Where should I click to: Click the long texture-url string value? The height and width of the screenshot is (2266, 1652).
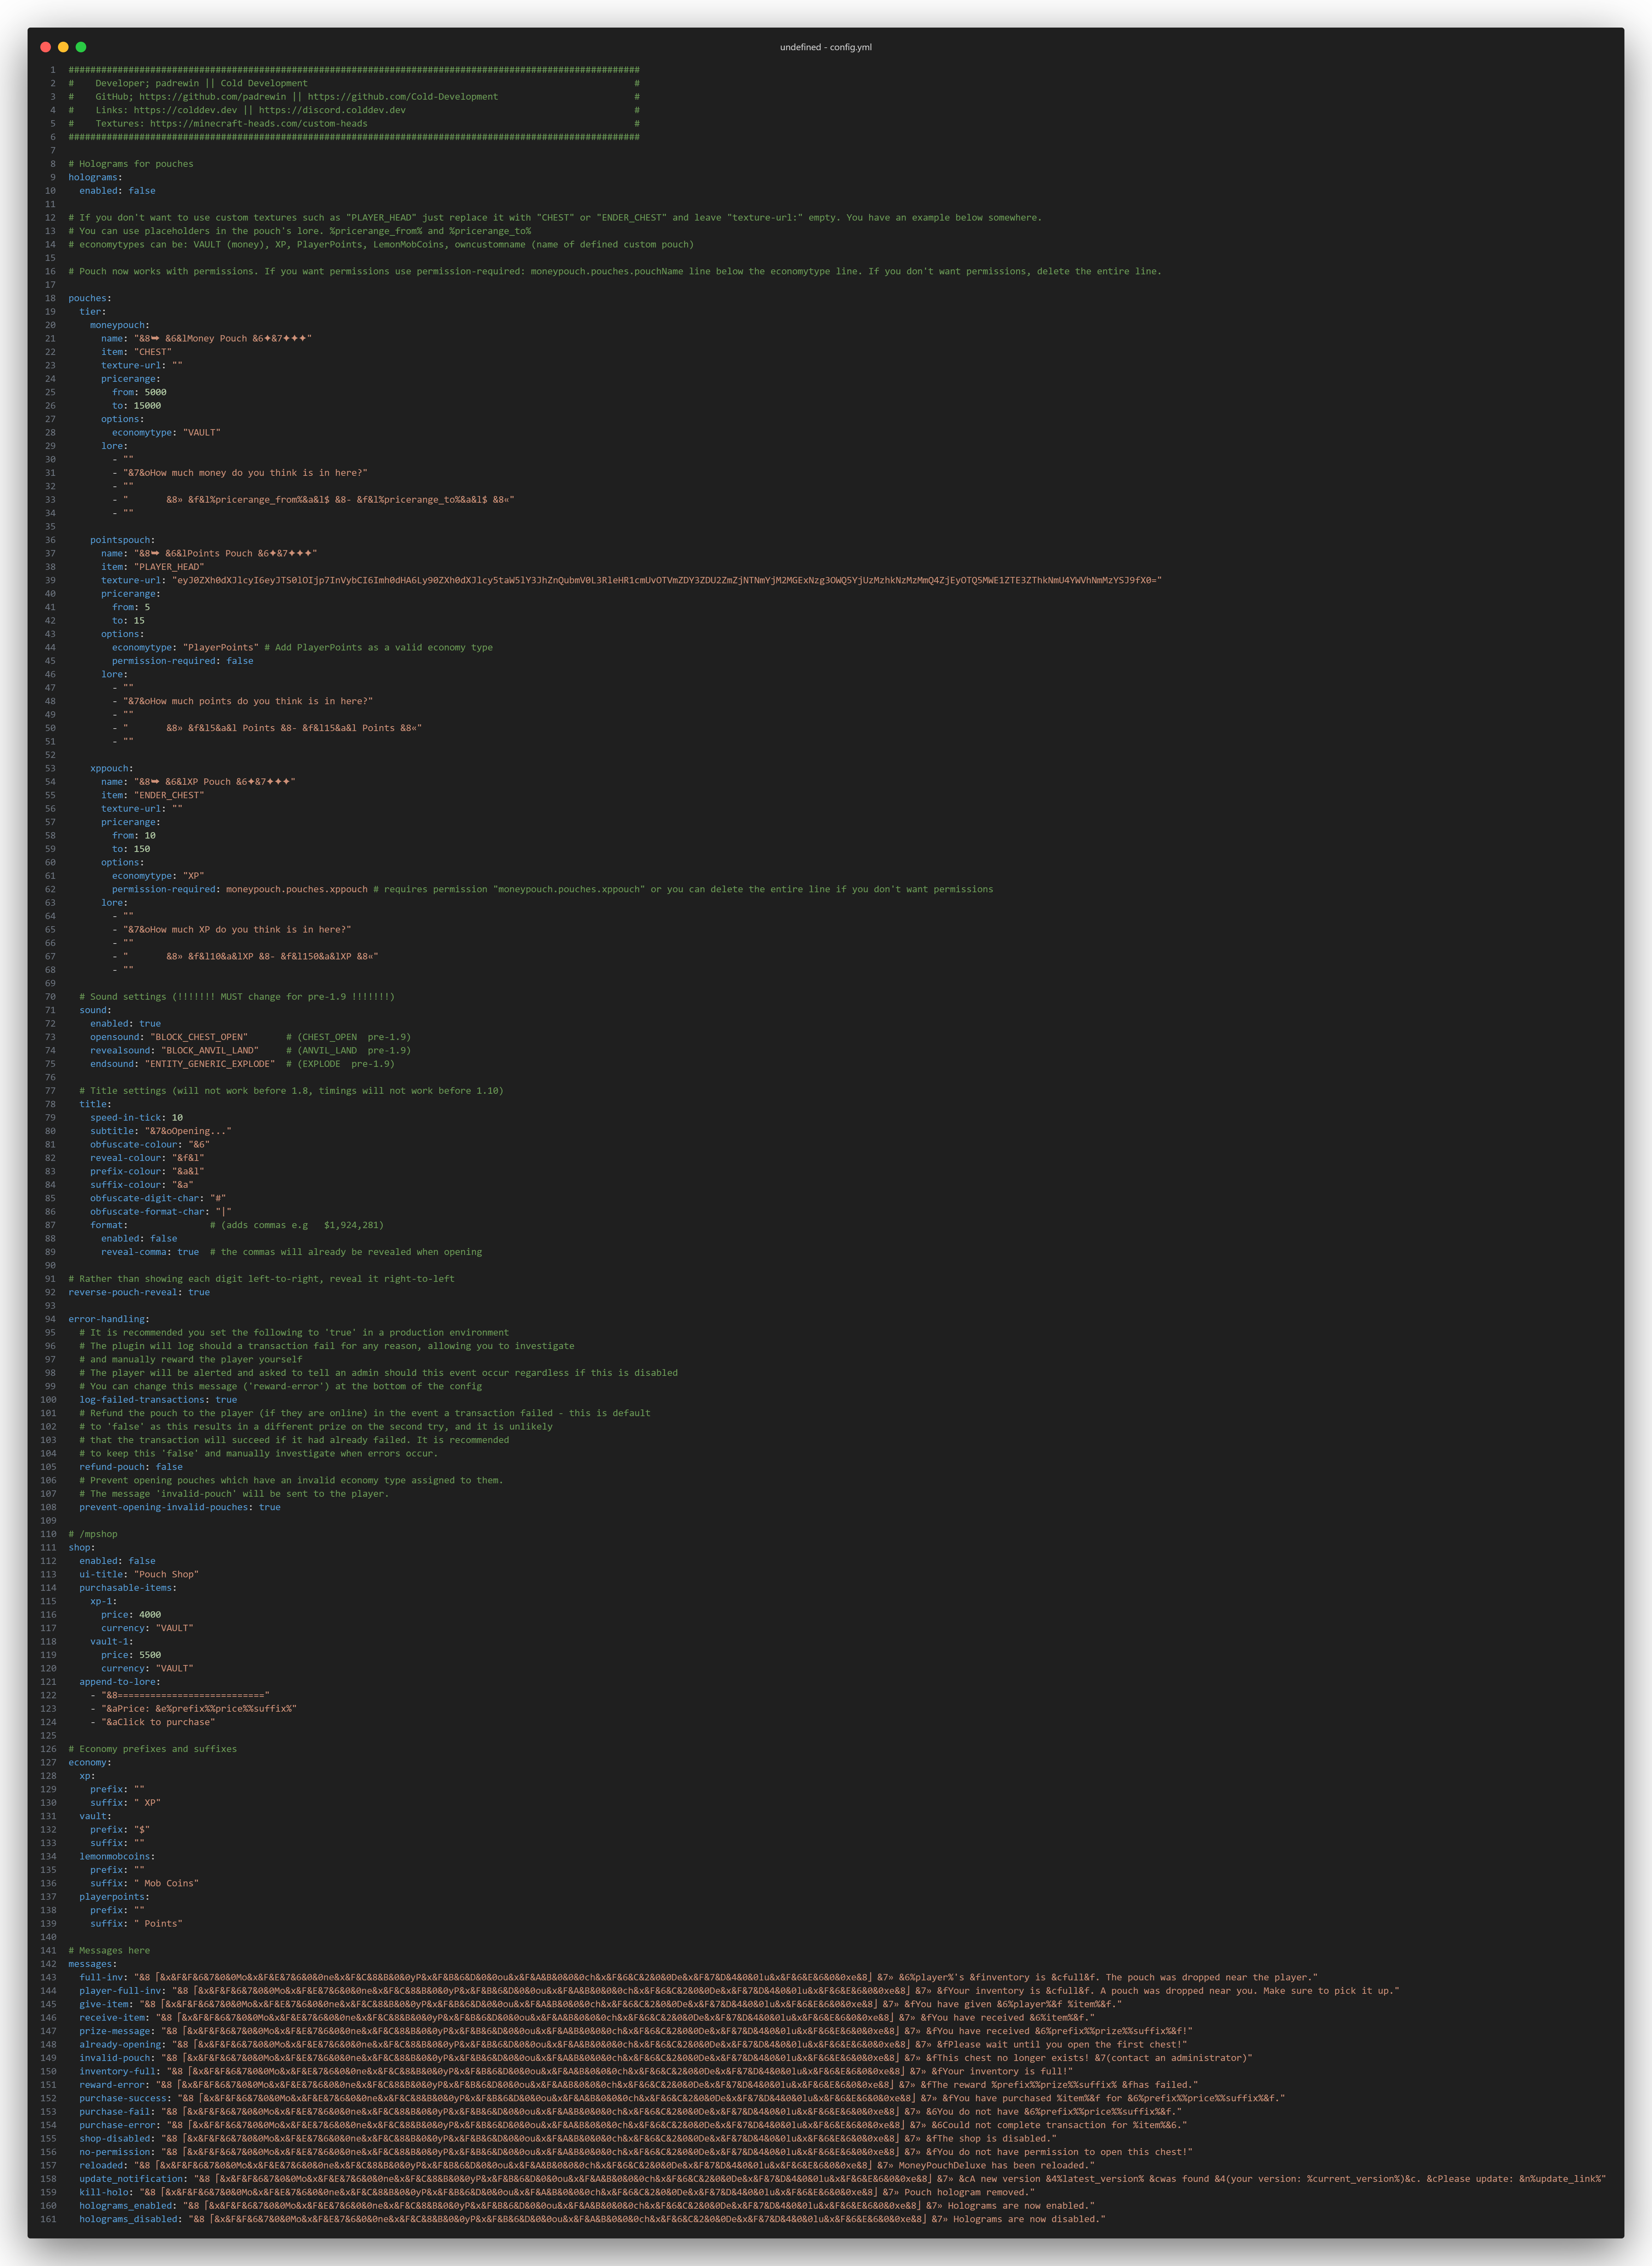(x=667, y=580)
